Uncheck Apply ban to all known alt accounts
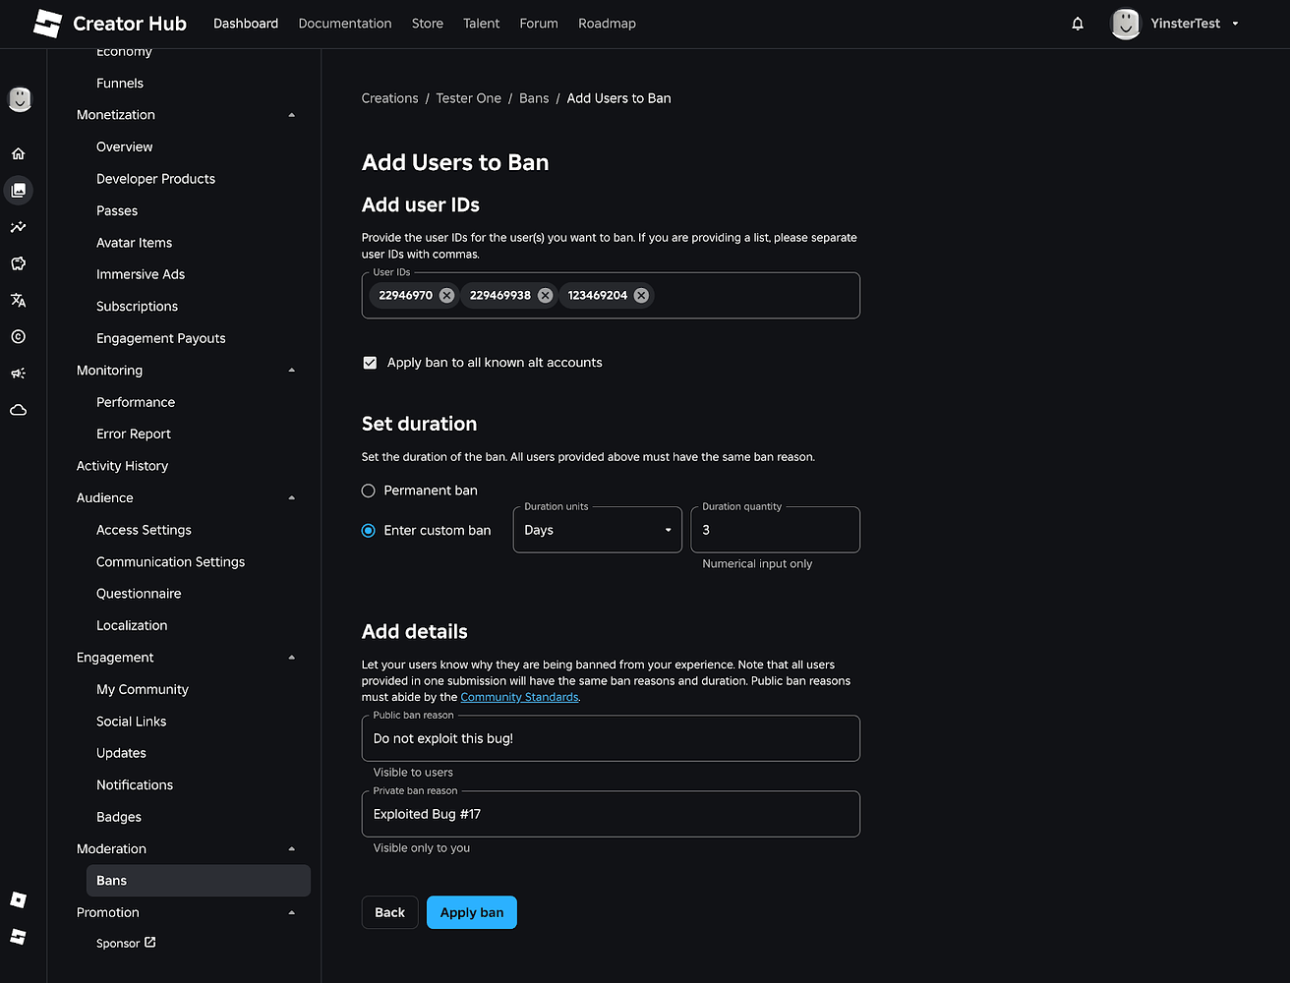 (370, 362)
